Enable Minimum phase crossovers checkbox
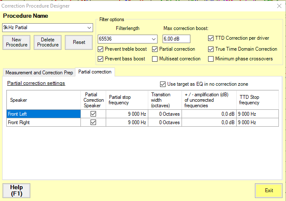Viewport: 286px width, 201px height. click(211, 59)
